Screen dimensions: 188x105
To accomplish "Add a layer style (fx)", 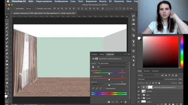I will [x=162, y=104].
